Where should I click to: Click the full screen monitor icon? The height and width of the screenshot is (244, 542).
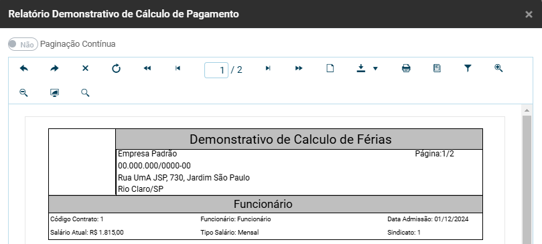(x=54, y=93)
